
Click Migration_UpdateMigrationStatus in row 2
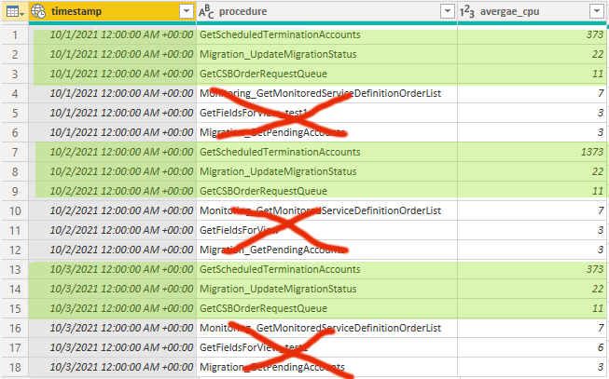[278, 54]
